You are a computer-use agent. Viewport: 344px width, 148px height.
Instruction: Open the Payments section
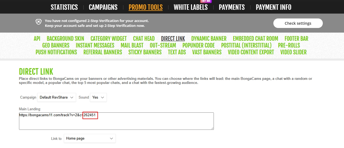click(x=232, y=7)
